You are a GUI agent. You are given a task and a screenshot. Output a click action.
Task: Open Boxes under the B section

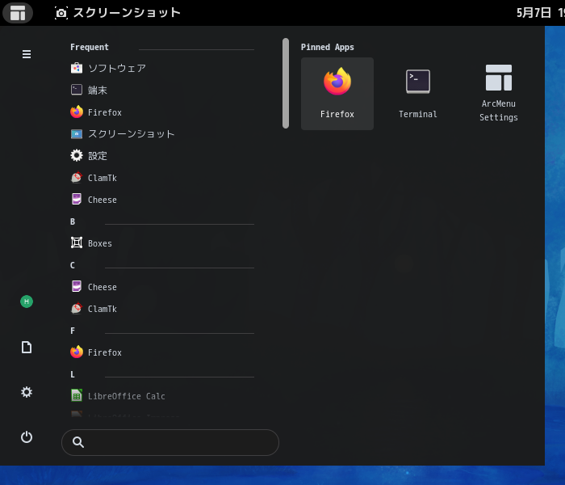point(162,243)
